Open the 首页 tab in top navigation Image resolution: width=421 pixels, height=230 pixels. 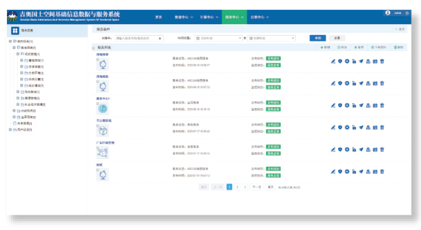158,17
